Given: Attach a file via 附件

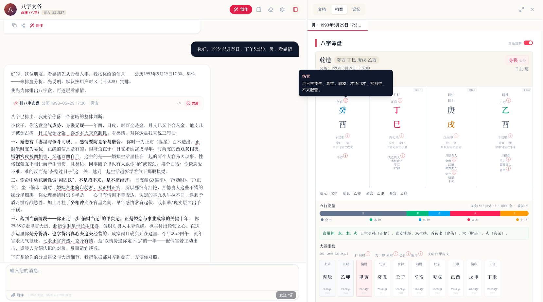Looking at the screenshot, I should [x=17, y=295].
